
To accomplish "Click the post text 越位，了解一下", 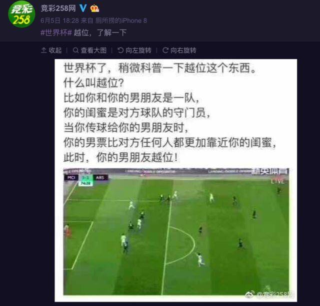I will [x=100, y=33].
